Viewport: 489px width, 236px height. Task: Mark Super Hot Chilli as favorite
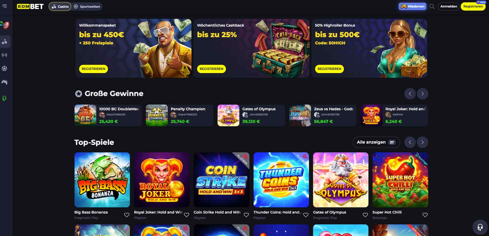point(425,215)
